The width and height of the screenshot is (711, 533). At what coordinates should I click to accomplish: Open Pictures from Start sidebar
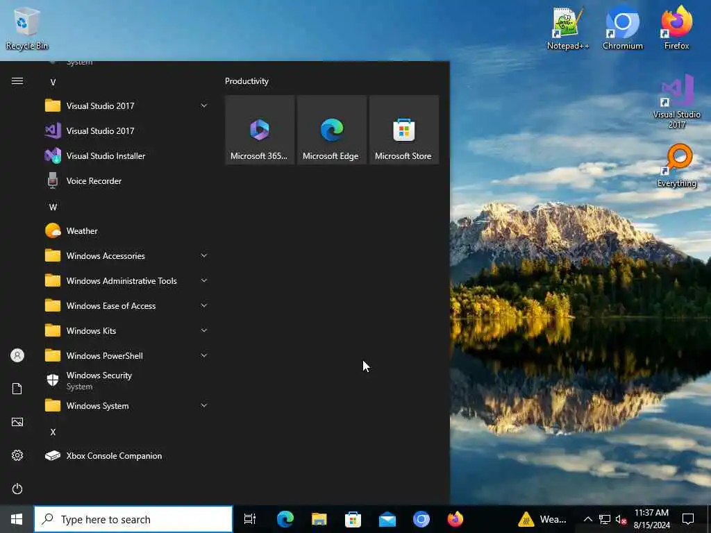pos(17,423)
